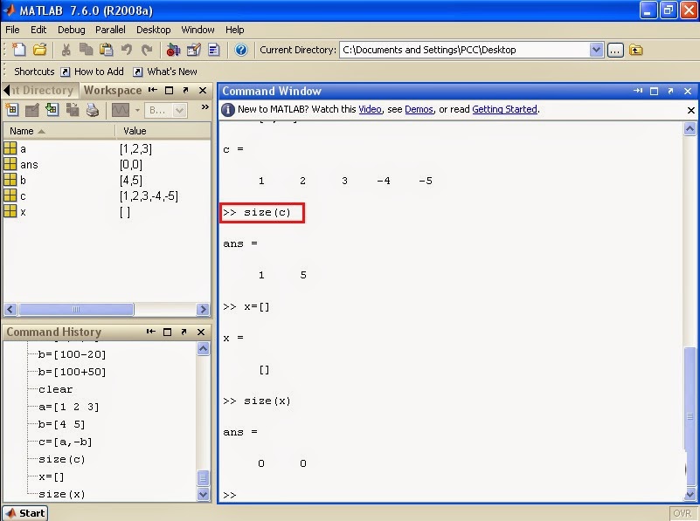Open the GUIDE editor icon
This screenshot has height=521, width=700.
[193, 50]
